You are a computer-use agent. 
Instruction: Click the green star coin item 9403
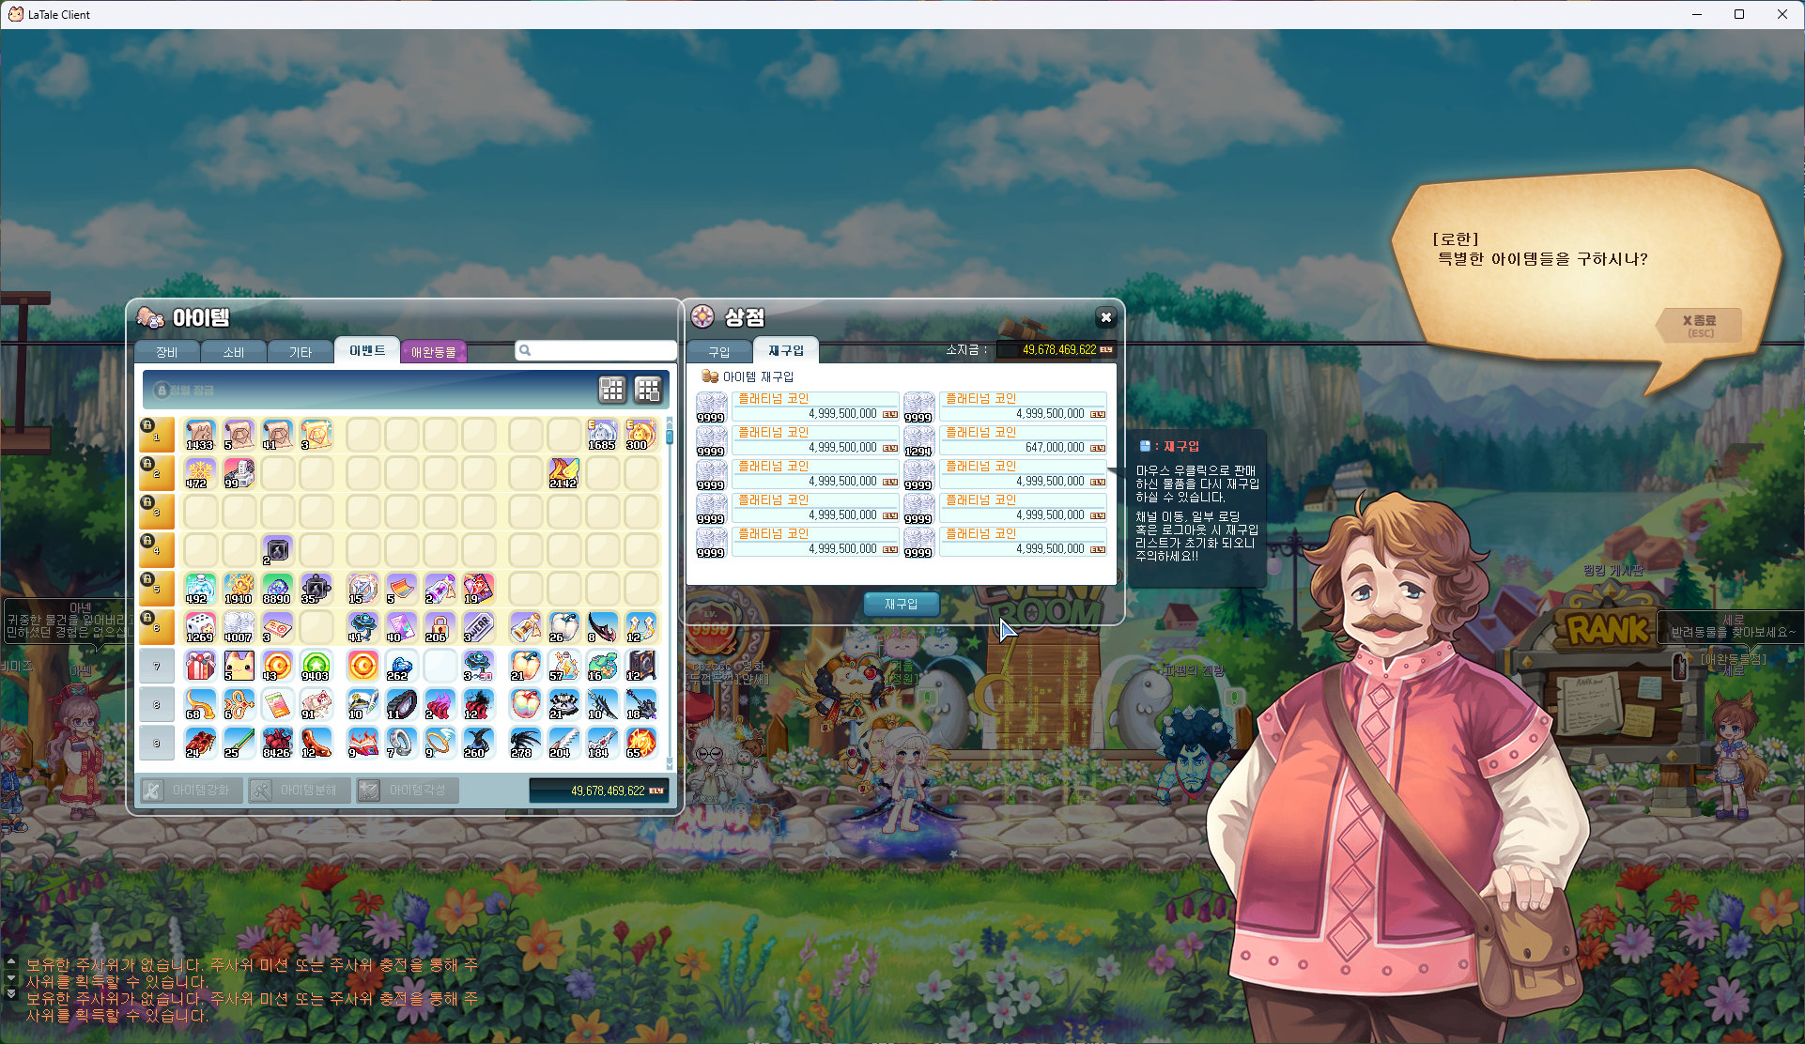[316, 666]
